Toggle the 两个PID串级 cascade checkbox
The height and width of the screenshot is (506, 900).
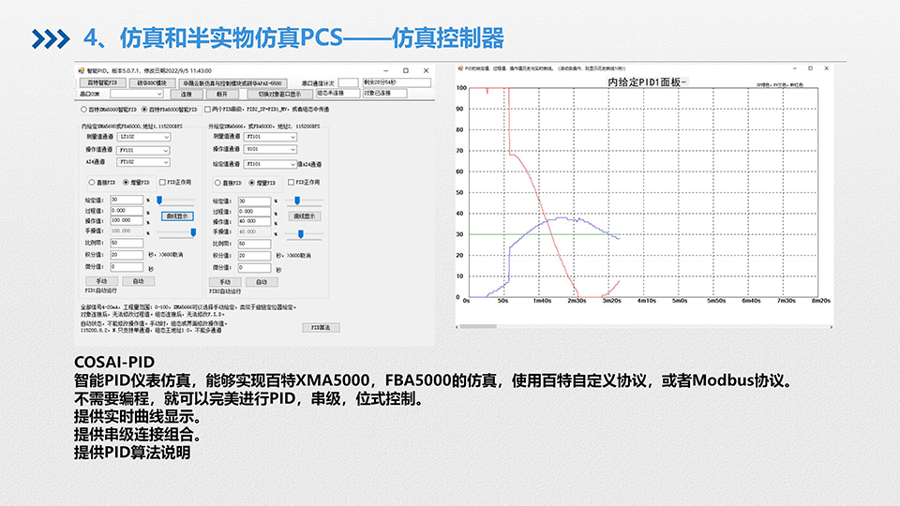(x=205, y=110)
